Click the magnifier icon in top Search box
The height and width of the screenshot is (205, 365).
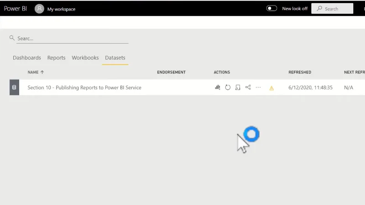point(319,8)
